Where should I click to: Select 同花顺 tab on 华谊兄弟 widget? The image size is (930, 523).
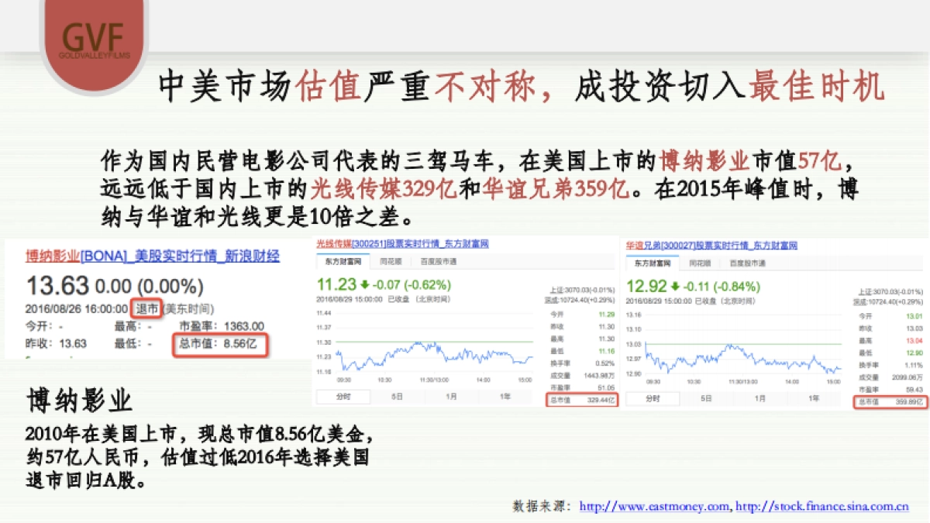(701, 263)
